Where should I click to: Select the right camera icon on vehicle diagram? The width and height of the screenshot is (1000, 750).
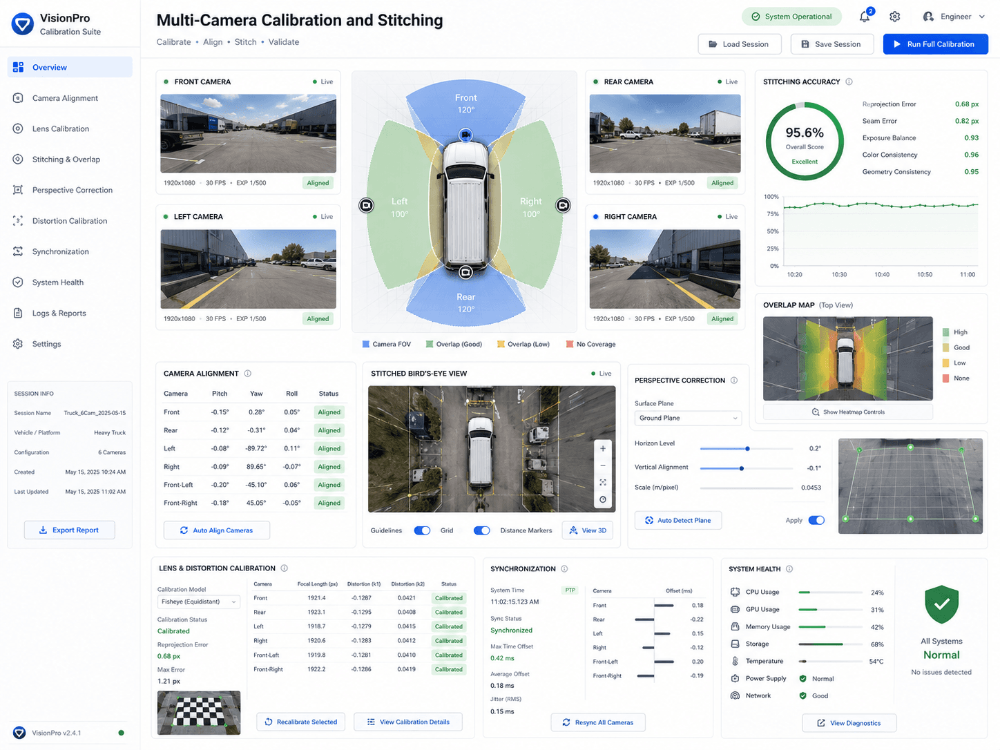[564, 205]
